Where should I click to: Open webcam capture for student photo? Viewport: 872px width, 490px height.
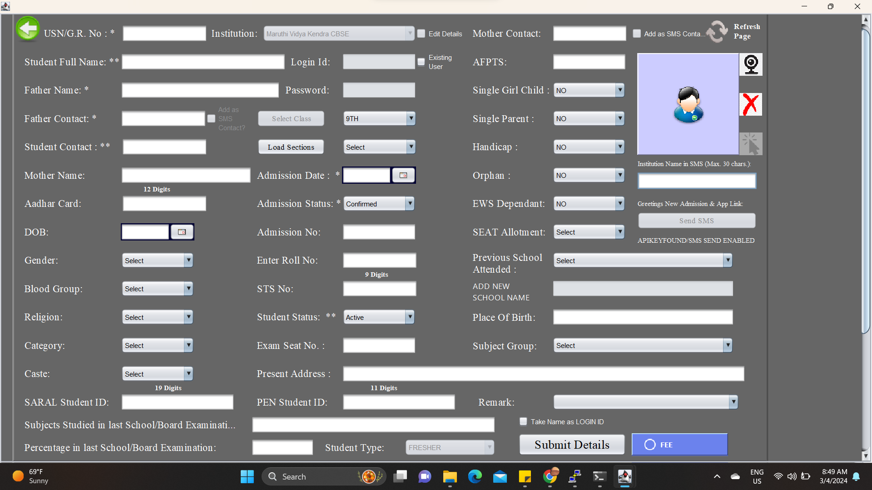coord(751,64)
